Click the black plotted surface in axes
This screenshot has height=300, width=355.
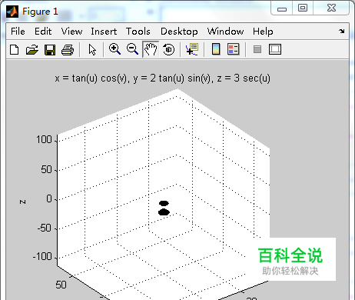[164, 208]
